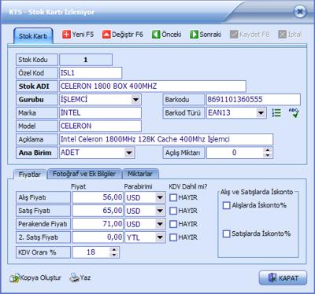Toggle Satış Fiyatı KDV HAYIR checkbox
The width and height of the screenshot is (315, 294).
click(x=173, y=211)
